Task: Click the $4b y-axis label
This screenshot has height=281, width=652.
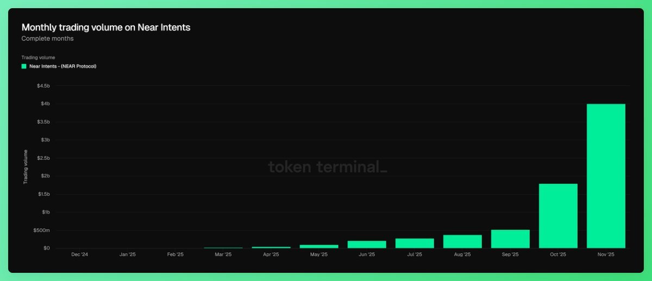Action: point(44,104)
